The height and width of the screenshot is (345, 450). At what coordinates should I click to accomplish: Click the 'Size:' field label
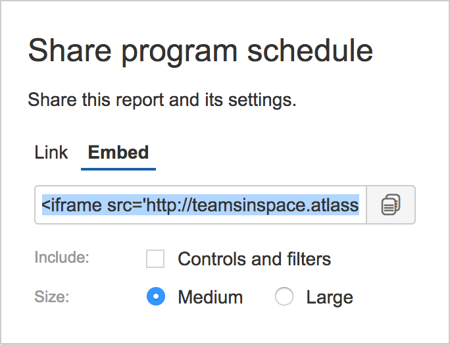pyautogui.click(x=52, y=296)
